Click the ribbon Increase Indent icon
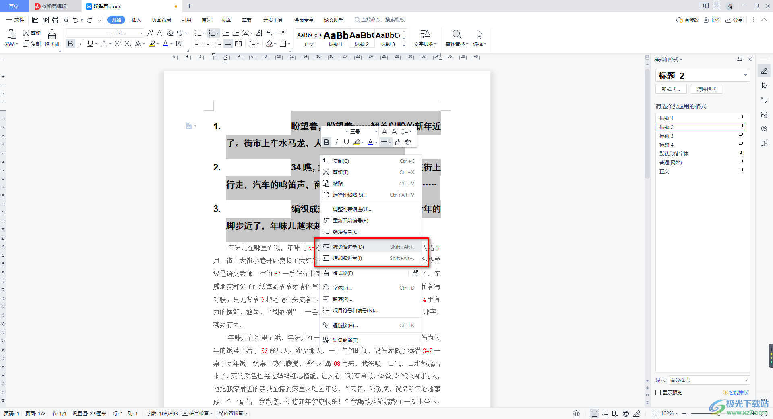 (236, 33)
